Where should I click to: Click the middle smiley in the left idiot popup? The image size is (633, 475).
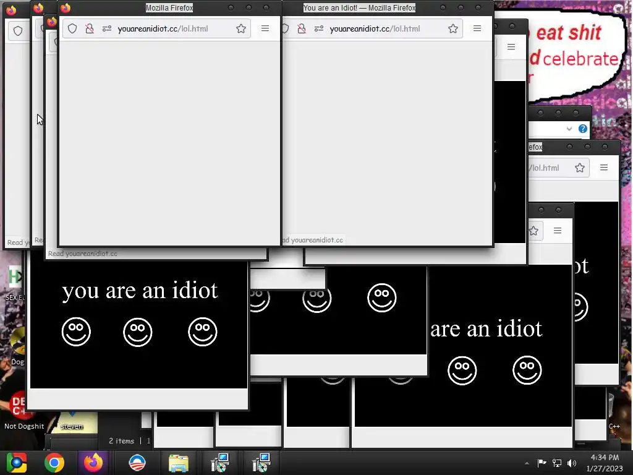pyautogui.click(x=138, y=332)
